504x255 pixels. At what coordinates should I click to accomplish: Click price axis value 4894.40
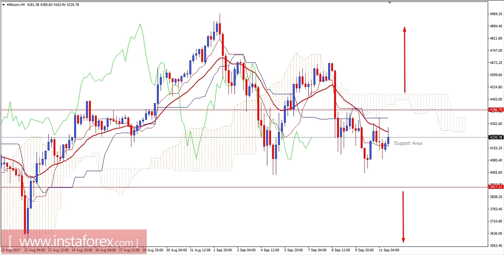point(496,26)
